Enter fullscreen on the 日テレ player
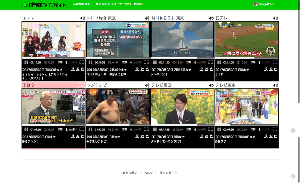 [x=275, y=62]
